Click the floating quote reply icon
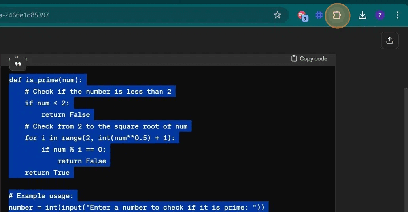This screenshot has height=212, width=408. pos(18,64)
